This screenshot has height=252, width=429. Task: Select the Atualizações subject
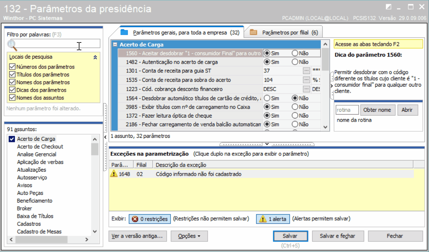point(32,170)
